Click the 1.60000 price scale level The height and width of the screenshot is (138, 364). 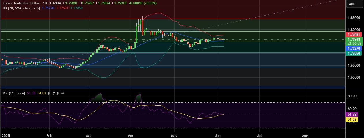353,77
